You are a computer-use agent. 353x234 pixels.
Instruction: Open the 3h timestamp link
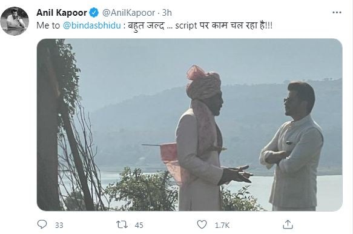pos(167,13)
